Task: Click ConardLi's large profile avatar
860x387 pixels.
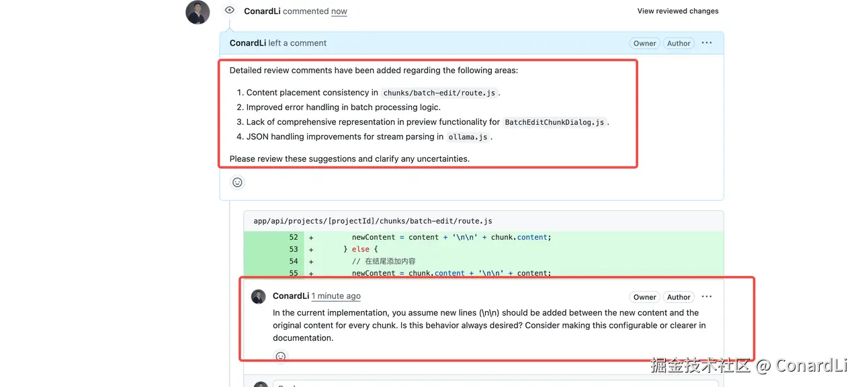Action: (x=198, y=12)
